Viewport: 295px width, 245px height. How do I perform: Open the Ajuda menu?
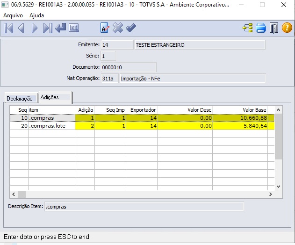coord(36,15)
